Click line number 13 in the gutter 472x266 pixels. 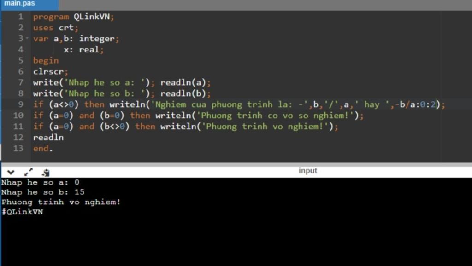tap(18, 149)
